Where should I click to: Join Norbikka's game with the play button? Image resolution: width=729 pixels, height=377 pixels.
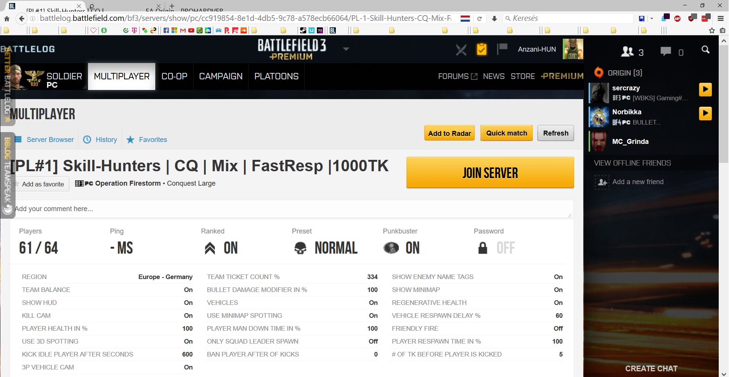(705, 113)
